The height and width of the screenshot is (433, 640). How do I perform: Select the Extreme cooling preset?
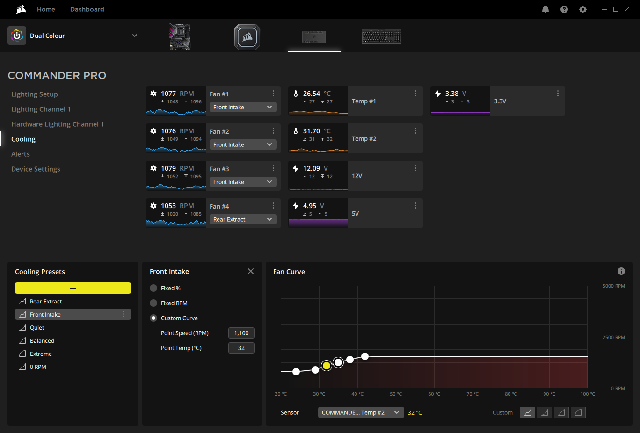73,354
